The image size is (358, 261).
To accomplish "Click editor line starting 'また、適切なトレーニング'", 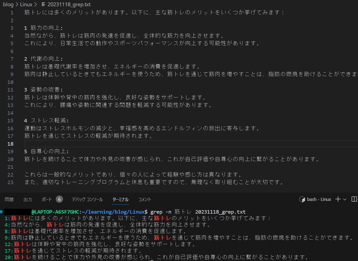I will [154, 182].
